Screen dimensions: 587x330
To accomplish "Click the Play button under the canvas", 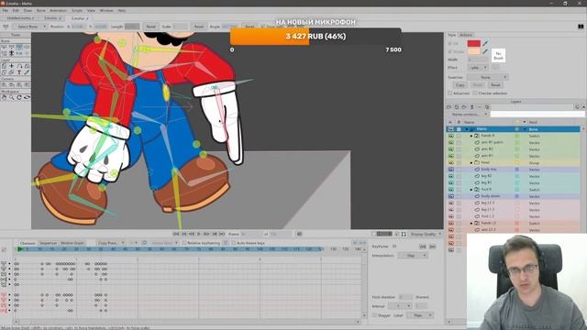I will (199, 234).
